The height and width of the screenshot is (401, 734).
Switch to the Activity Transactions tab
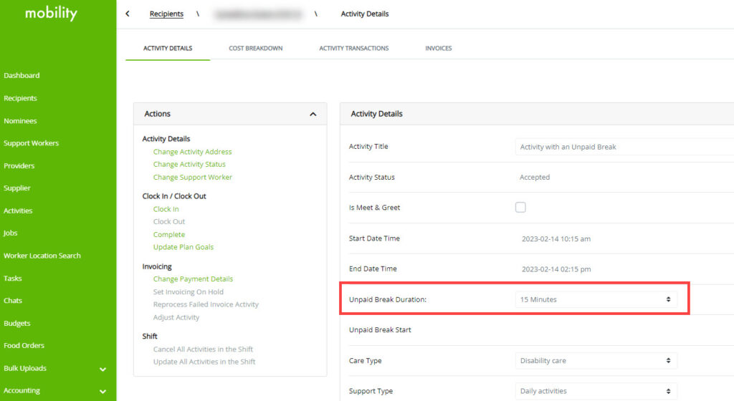point(353,48)
